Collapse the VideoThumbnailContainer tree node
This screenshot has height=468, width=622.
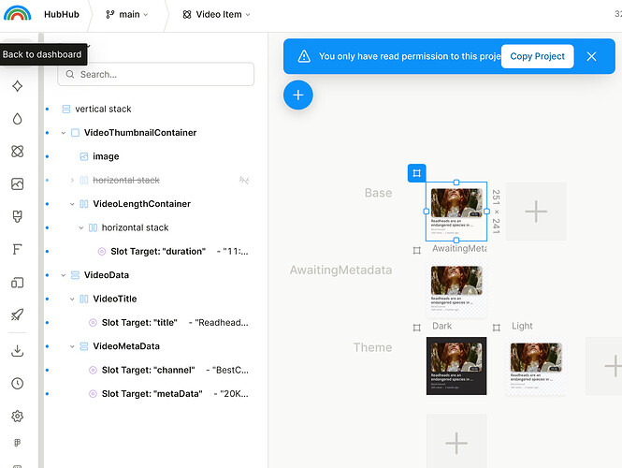(64, 133)
